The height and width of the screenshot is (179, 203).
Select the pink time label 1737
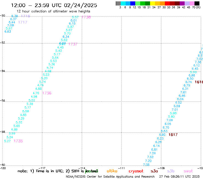73,44
